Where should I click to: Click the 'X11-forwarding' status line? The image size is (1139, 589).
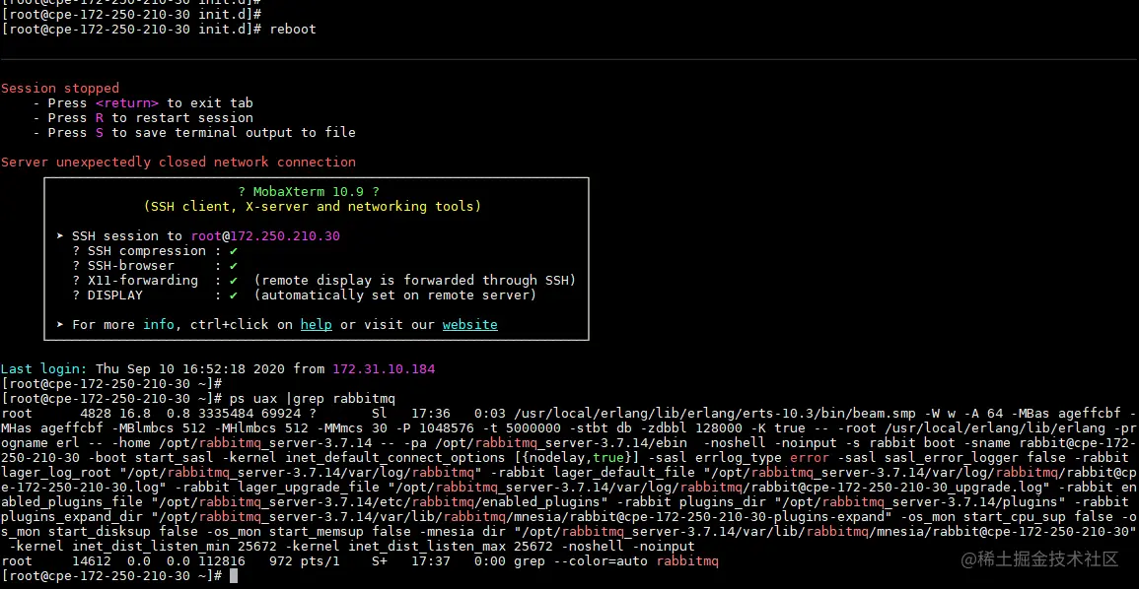click(x=323, y=280)
